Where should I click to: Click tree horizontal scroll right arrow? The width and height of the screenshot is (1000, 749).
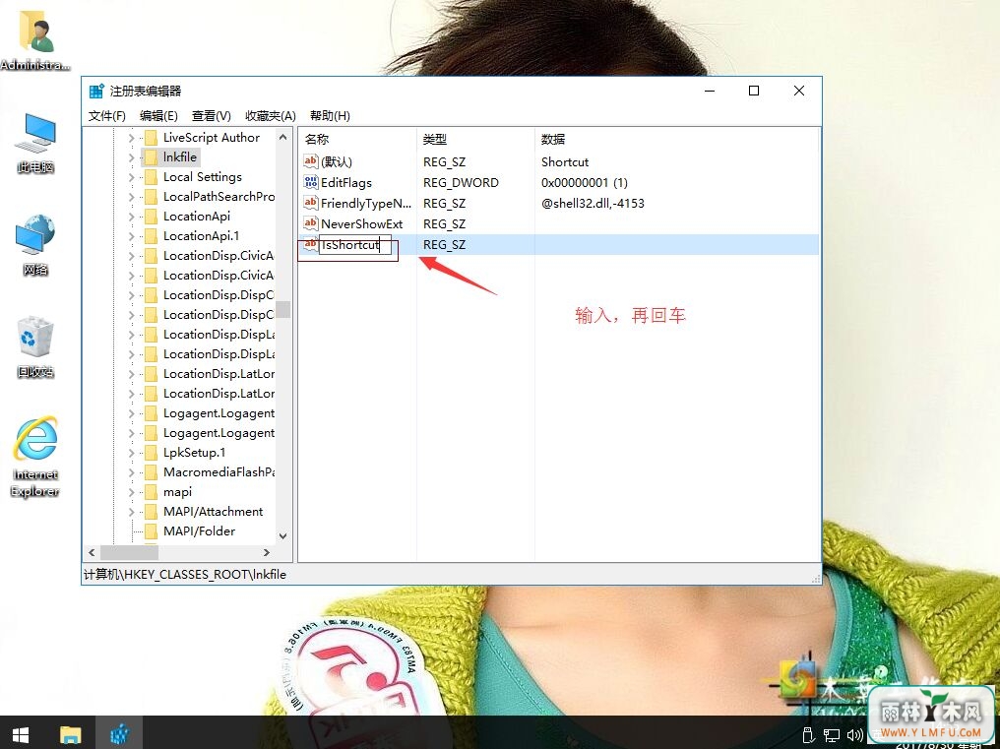[267, 552]
